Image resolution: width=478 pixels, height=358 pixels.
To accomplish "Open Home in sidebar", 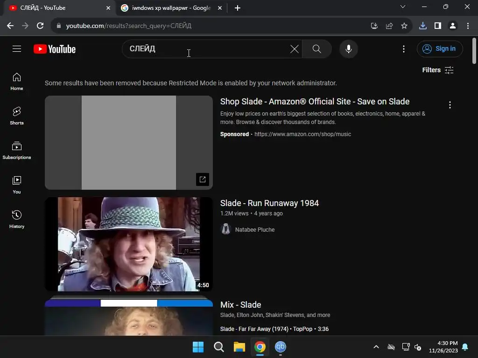I will [17, 82].
